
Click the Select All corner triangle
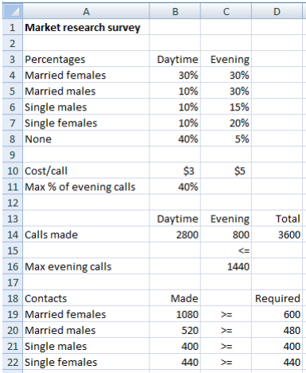click(13, 11)
